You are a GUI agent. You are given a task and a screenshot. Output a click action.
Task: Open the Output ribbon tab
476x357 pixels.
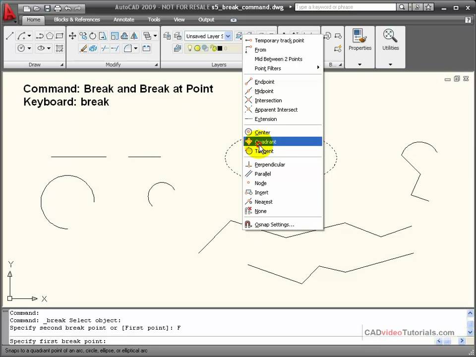(206, 19)
